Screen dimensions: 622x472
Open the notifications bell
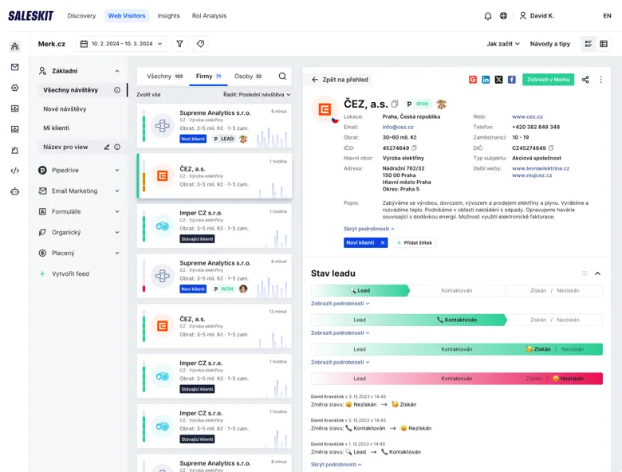tap(488, 16)
